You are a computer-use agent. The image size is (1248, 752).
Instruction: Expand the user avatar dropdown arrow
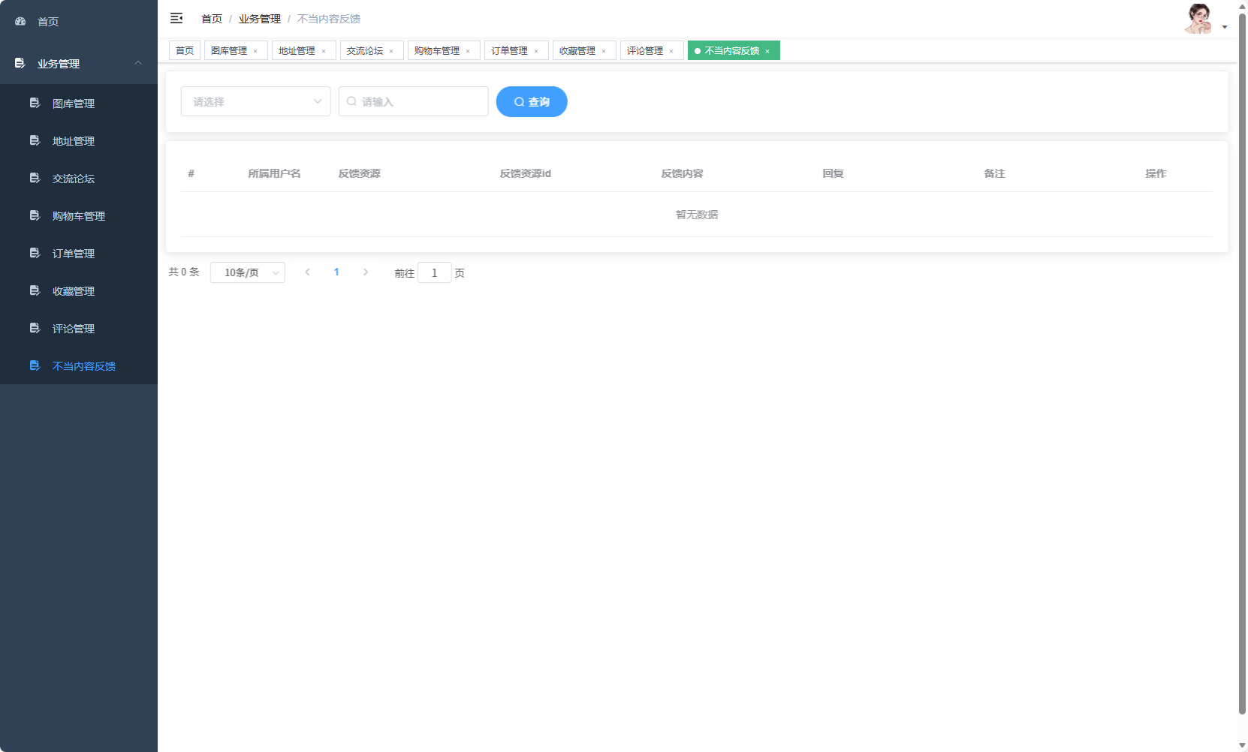pyautogui.click(x=1224, y=26)
